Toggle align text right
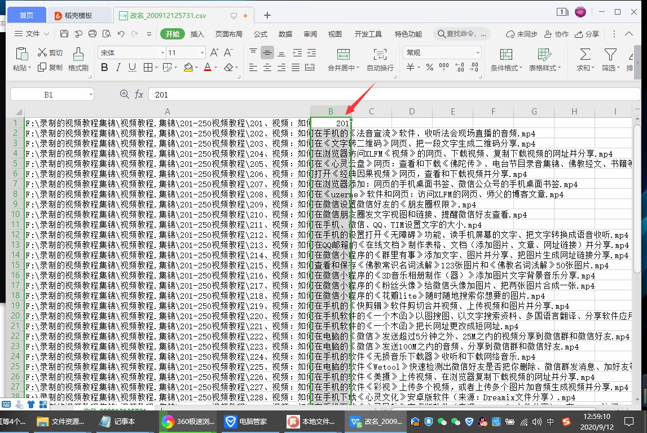Viewport: 647px width, 433px height. pos(281,67)
